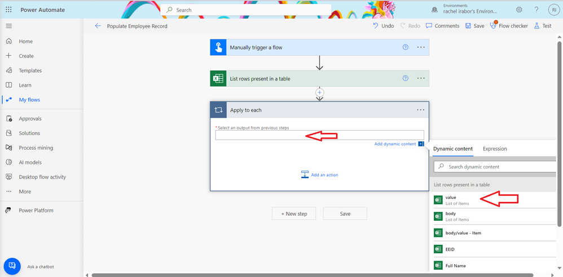
Task: Click Undo in the toolbar
Action: click(383, 26)
